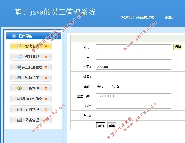Click the 基于java的员工管理系统 title
185x143 pixels.
[55, 12]
